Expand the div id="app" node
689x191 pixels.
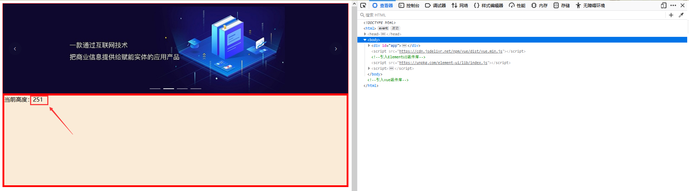point(369,45)
